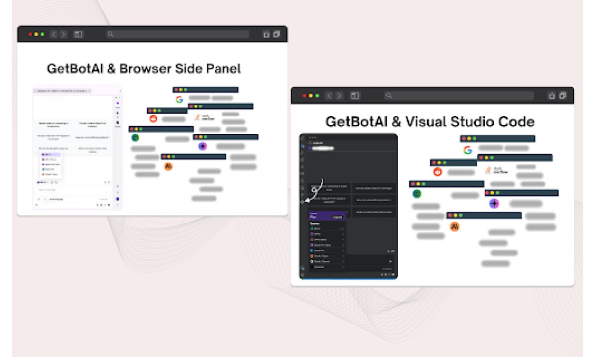595x357 pixels.
Task: Click the Google logo in Visual Studio Code window
Action: (x=468, y=150)
